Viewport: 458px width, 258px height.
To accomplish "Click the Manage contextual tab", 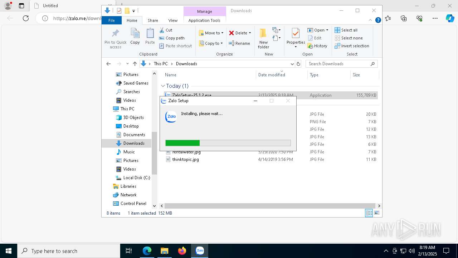I will [205, 11].
